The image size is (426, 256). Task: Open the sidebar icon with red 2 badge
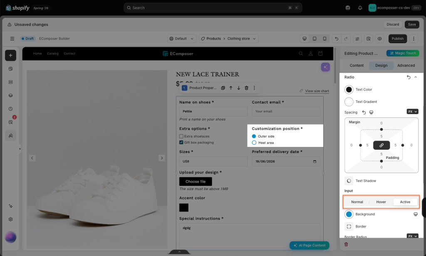[10, 122]
